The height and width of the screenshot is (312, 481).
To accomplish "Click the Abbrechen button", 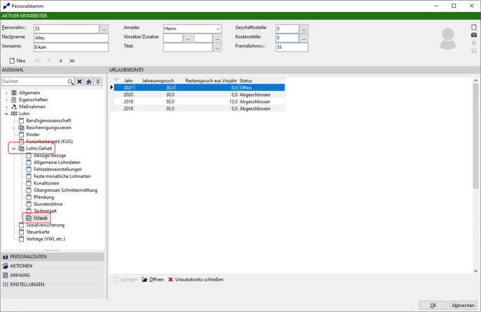I will (463, 305).
